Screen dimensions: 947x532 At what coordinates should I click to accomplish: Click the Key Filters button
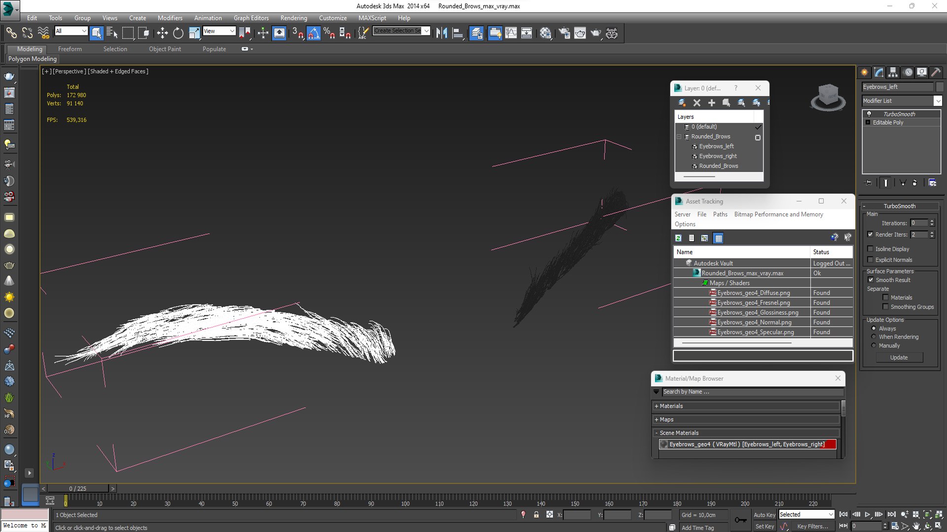click(x=812, y=526)
